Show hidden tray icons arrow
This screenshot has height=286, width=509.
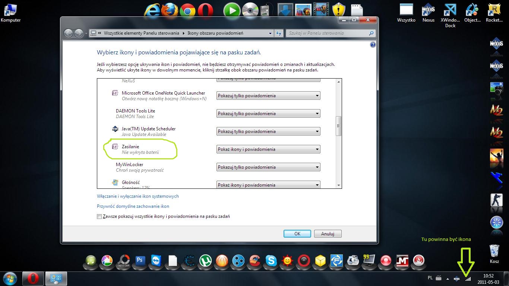pyautogui.click(x=448, y=279)
